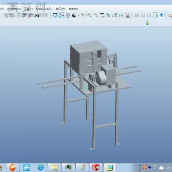
Task: Open the Saved View List icon
Action: [114, 15]
